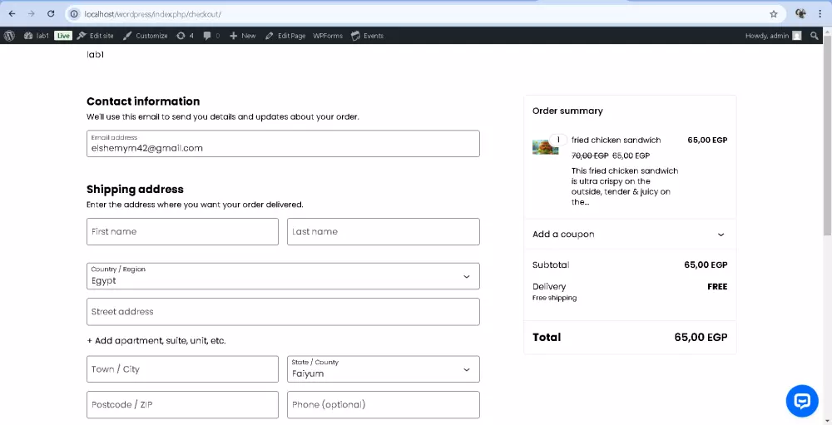The image size is (832, 425).
Task: Expand the Country / Region dropdown
Action: (x=283, y=276)
